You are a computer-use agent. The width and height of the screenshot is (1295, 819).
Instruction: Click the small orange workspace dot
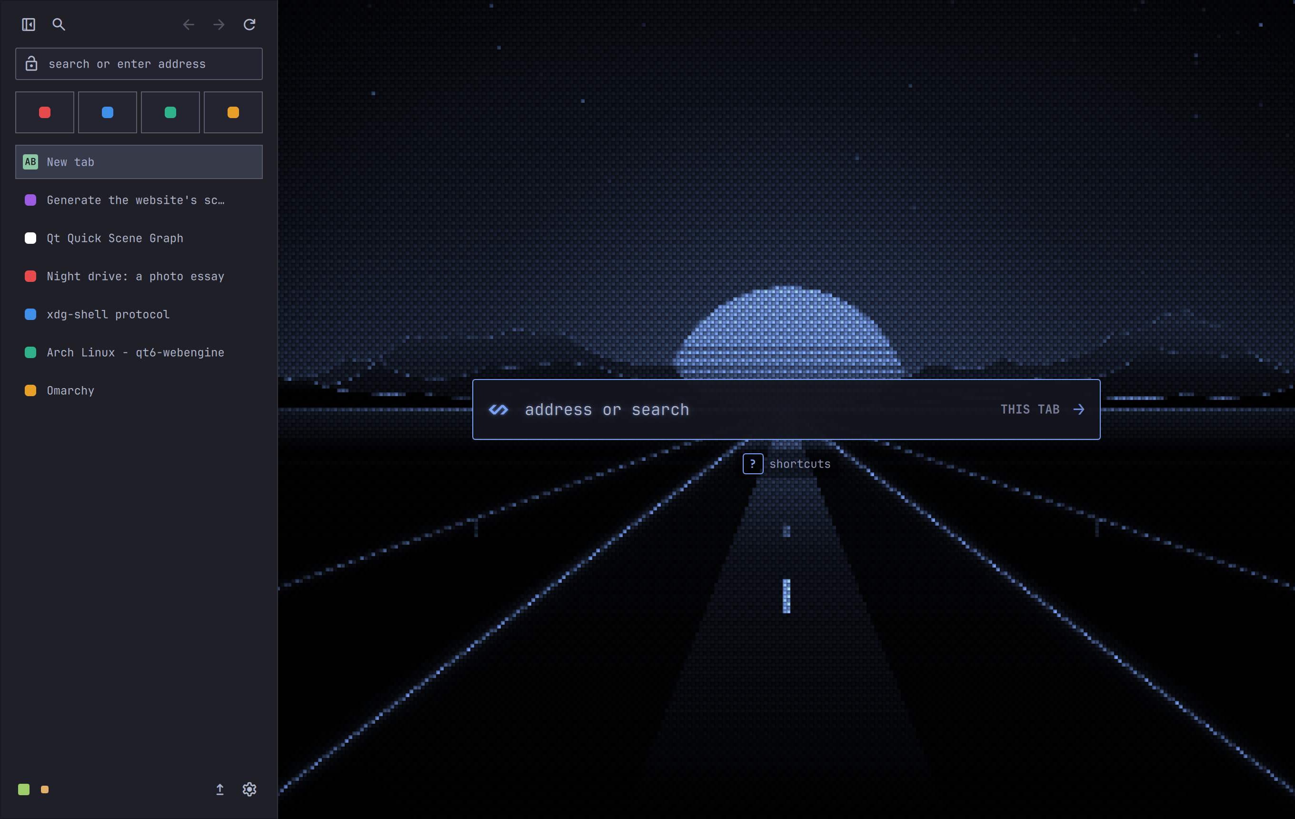point(45,789)
